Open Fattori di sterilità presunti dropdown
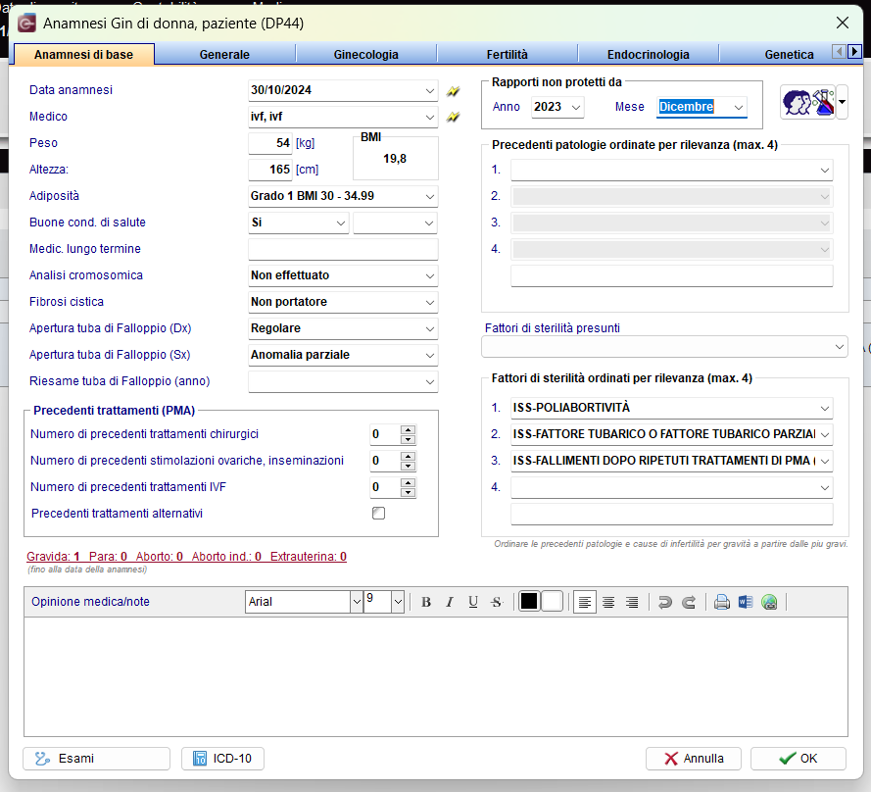 tap(840, 347)
